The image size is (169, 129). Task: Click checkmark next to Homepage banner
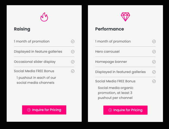point(154,62)
